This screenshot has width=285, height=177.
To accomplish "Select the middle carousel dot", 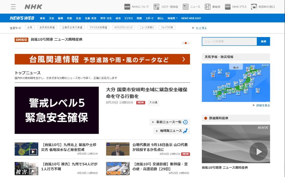I will [x=186, y=43].
